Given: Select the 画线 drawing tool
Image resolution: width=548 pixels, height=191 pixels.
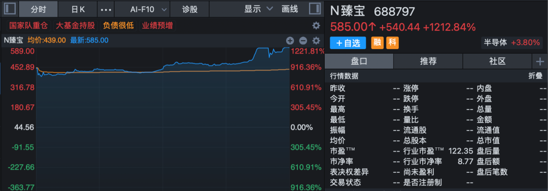Looking at the screenshot, I should point(290,9).
